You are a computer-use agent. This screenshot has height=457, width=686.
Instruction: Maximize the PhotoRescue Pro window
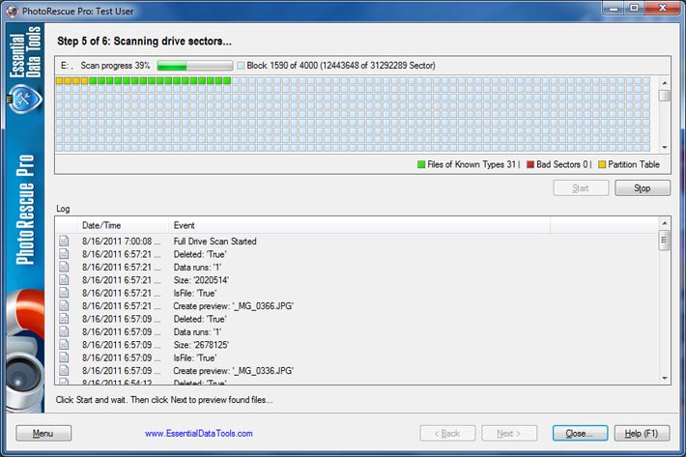pyautogui.click(x=634, y=9)
